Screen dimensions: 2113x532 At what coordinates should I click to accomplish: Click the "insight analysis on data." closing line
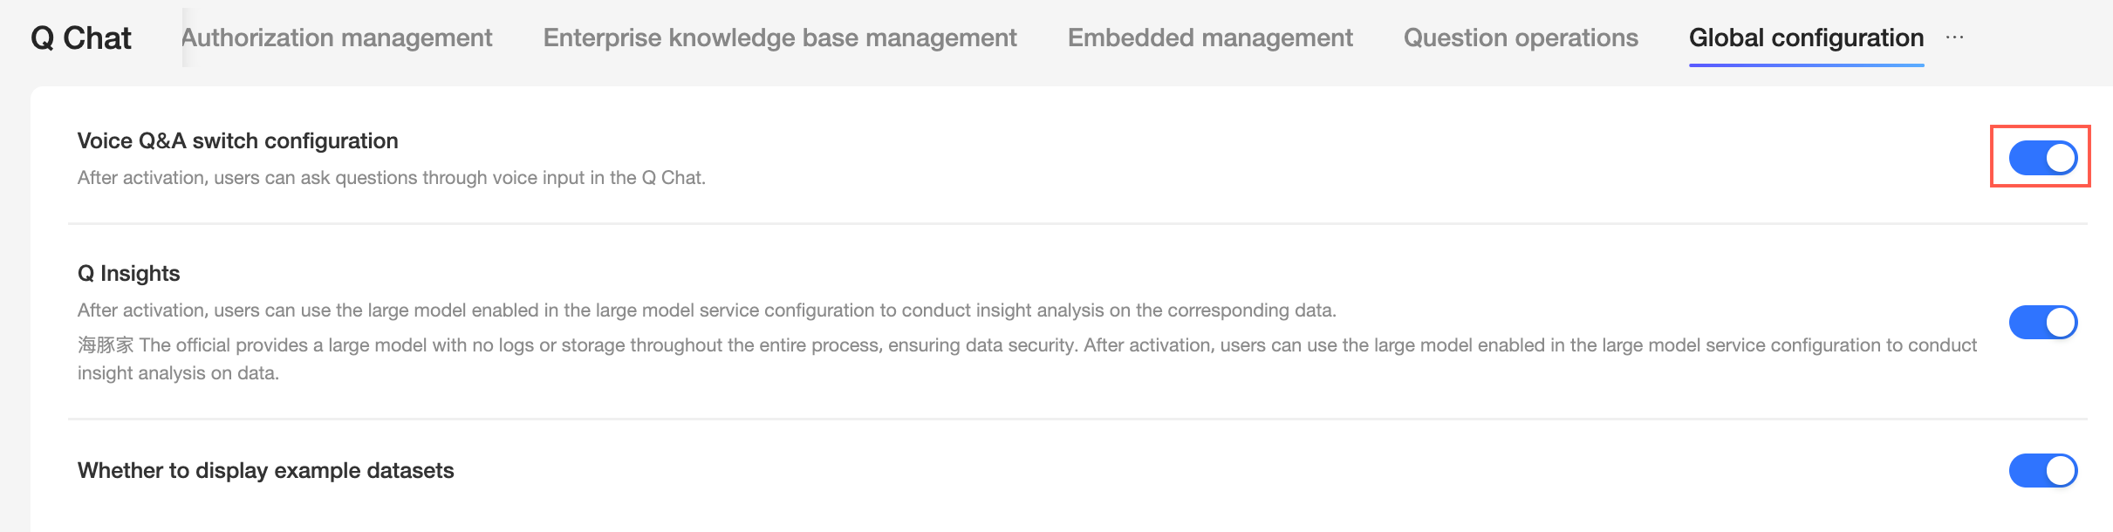(178, 372)
